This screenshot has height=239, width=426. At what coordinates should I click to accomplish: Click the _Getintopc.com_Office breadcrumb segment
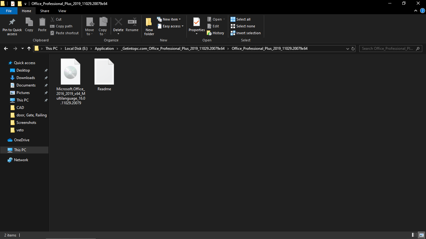[172, 49]
